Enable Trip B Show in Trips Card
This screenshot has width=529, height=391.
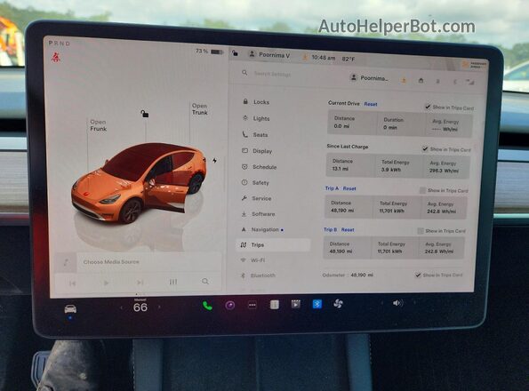point(421,231)
